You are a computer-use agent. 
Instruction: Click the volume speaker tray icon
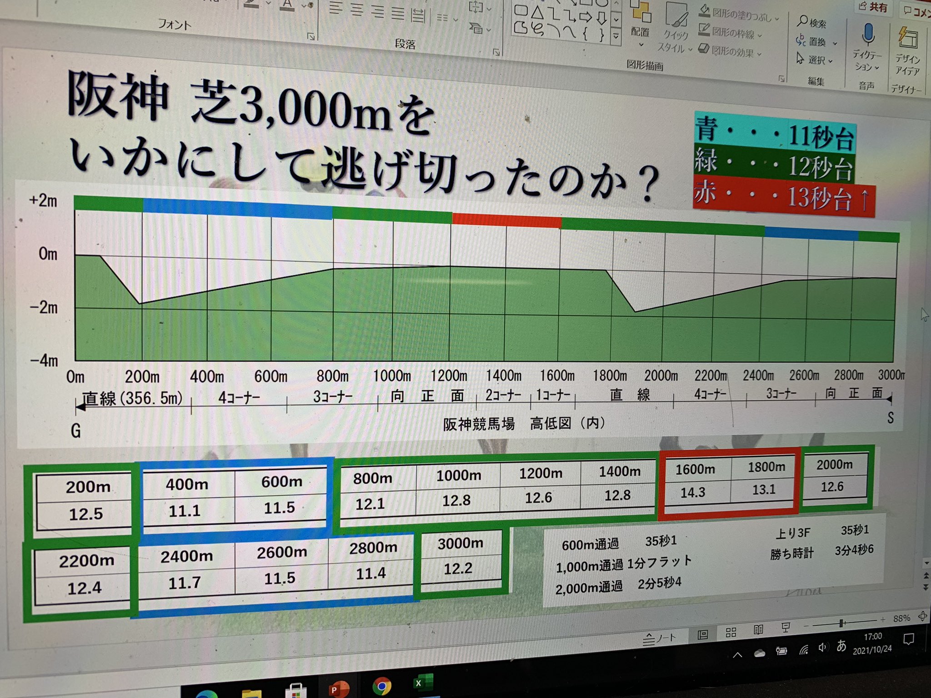(x=822, y=648)
